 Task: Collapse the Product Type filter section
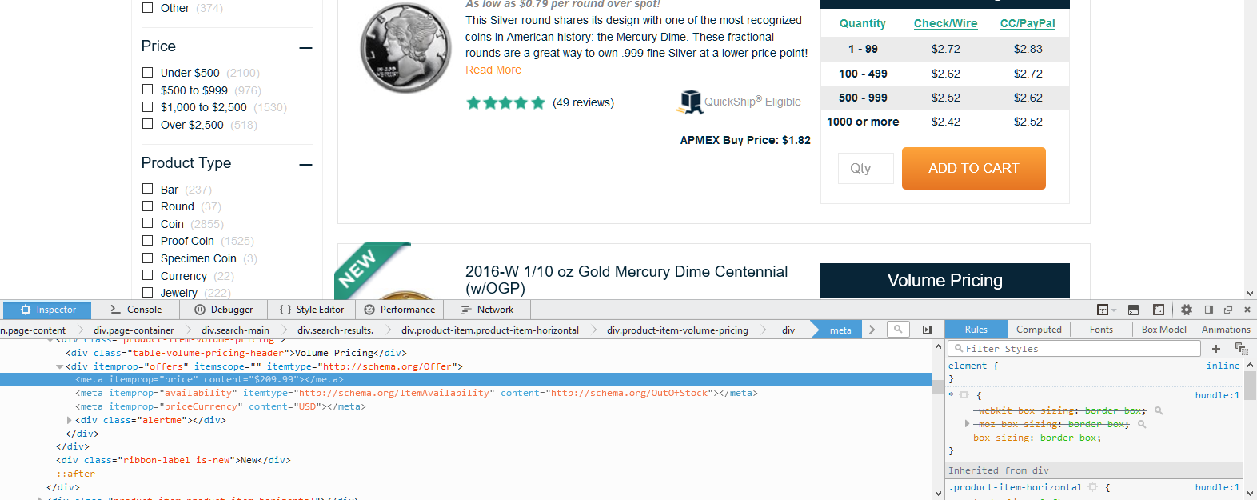pyautogui.click(x=305, y=165)
